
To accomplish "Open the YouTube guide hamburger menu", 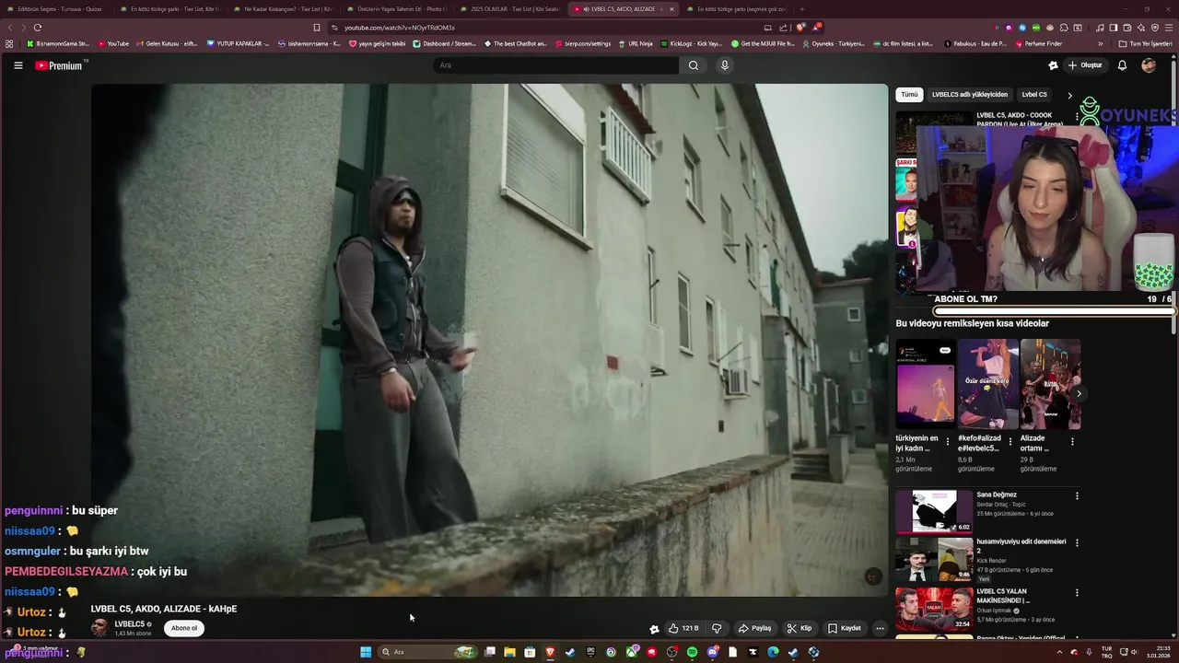I will point(18,65).
